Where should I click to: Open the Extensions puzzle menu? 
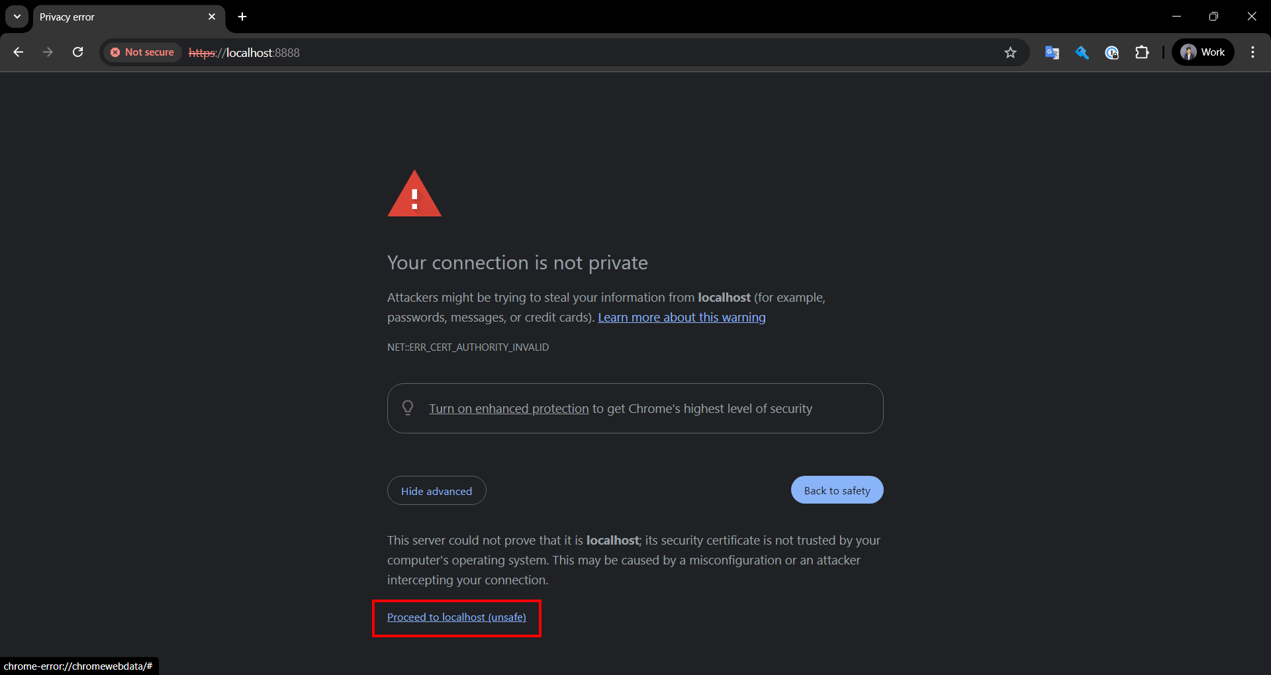click(x=1142, y=52)
